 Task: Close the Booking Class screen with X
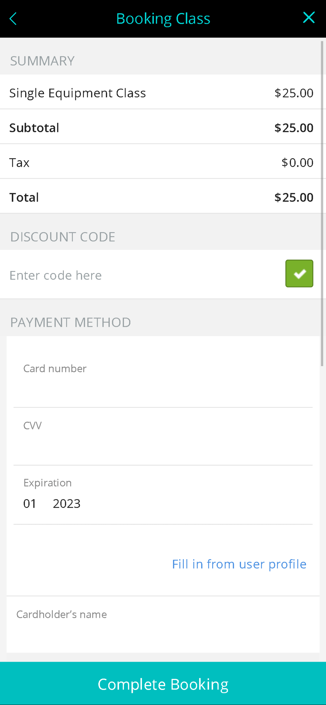(309, 18)
